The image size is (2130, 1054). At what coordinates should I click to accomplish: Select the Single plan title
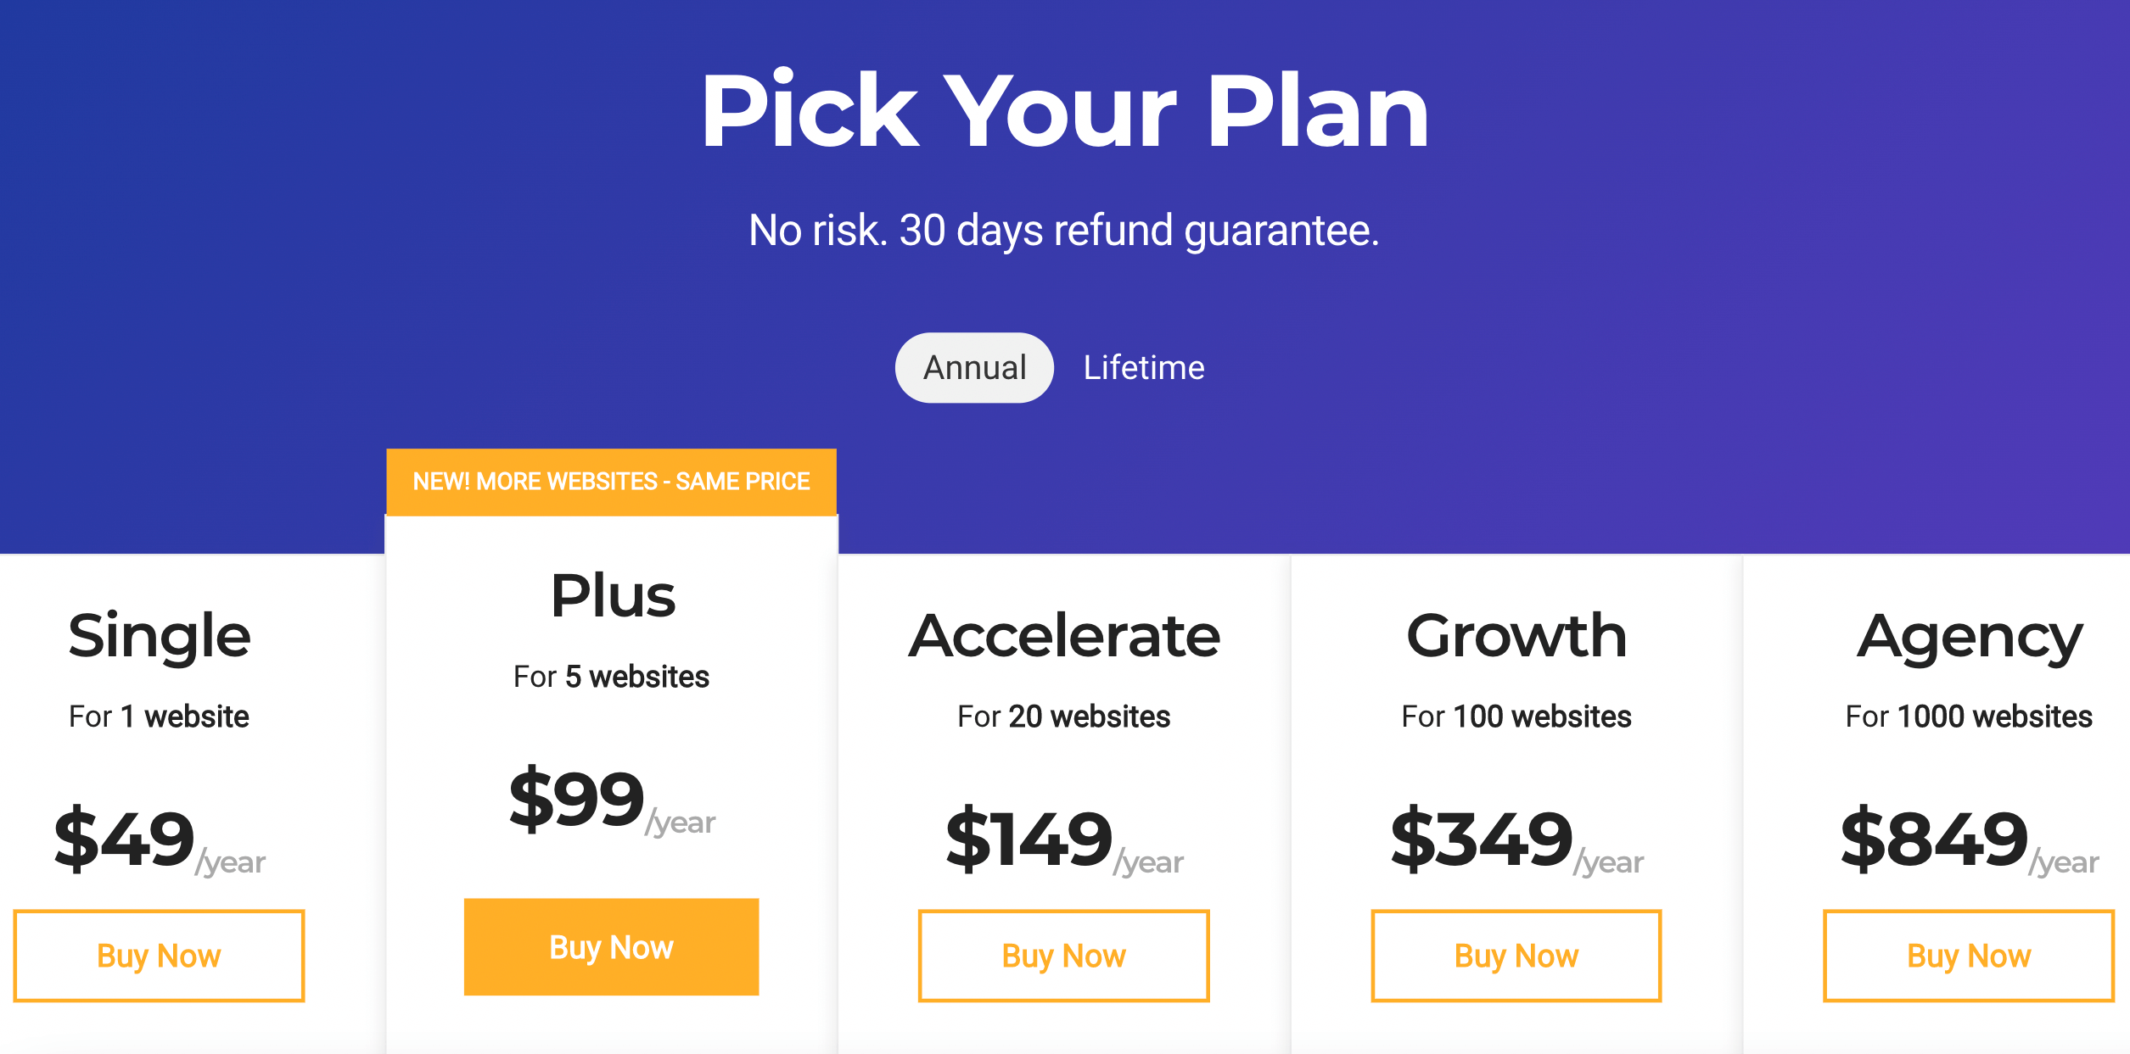(x=160, y=636)
